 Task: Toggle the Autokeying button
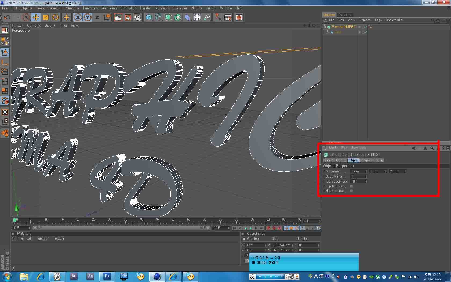[274, 228]
